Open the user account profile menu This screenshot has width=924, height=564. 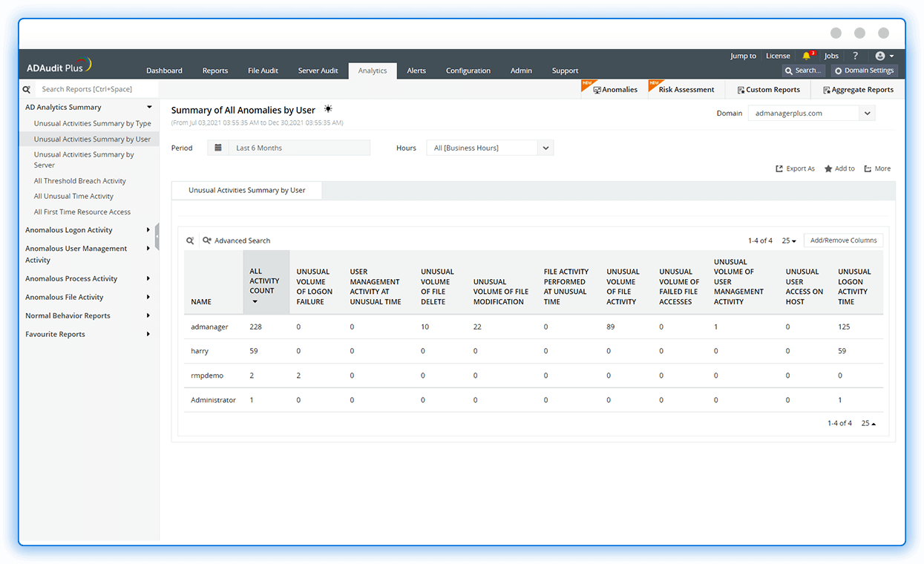884,56
